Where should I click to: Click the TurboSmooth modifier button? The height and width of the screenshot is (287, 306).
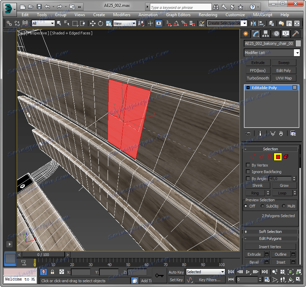(258, 78)
